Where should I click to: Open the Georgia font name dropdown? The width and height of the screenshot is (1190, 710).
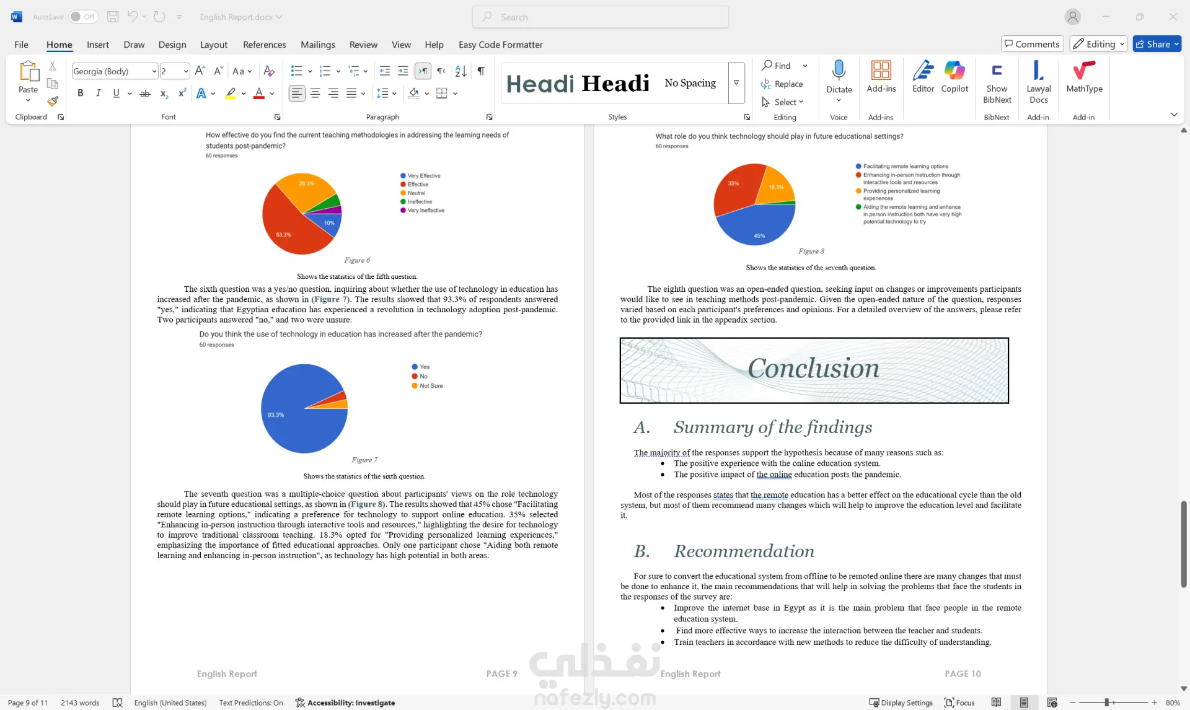pos(154,71)
